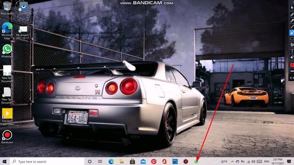This screenshot has height=165, width=294.
Task: Open Cortana circle on taskbar
Action: click(x=90, y=161)
